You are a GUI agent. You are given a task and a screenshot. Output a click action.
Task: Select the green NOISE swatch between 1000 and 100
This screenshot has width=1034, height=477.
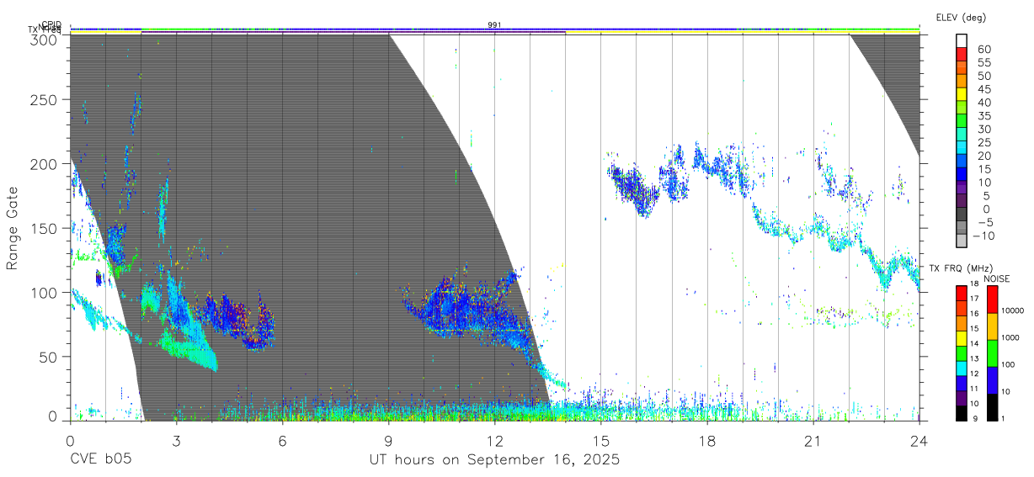click(x=994, y=352)
